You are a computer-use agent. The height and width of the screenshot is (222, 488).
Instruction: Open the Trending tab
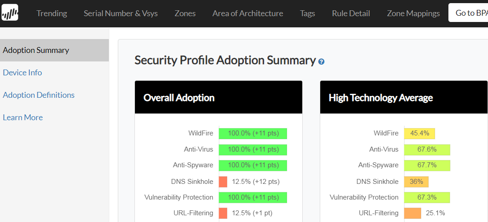click(52, 13)
